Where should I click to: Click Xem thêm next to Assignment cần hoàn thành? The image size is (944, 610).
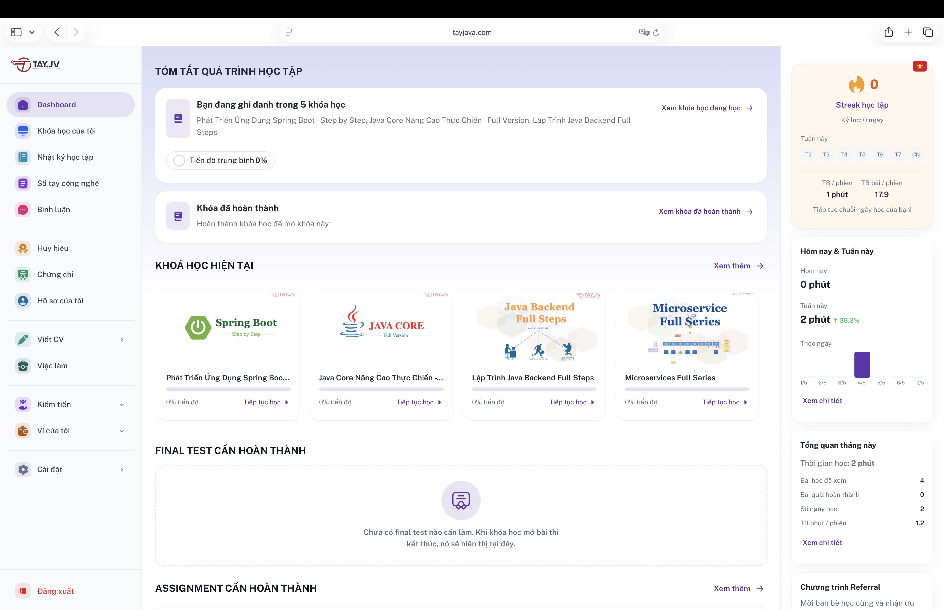pos(738,589)
